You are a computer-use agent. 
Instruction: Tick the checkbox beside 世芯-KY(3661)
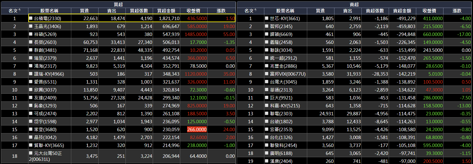[x=267, y=18]
